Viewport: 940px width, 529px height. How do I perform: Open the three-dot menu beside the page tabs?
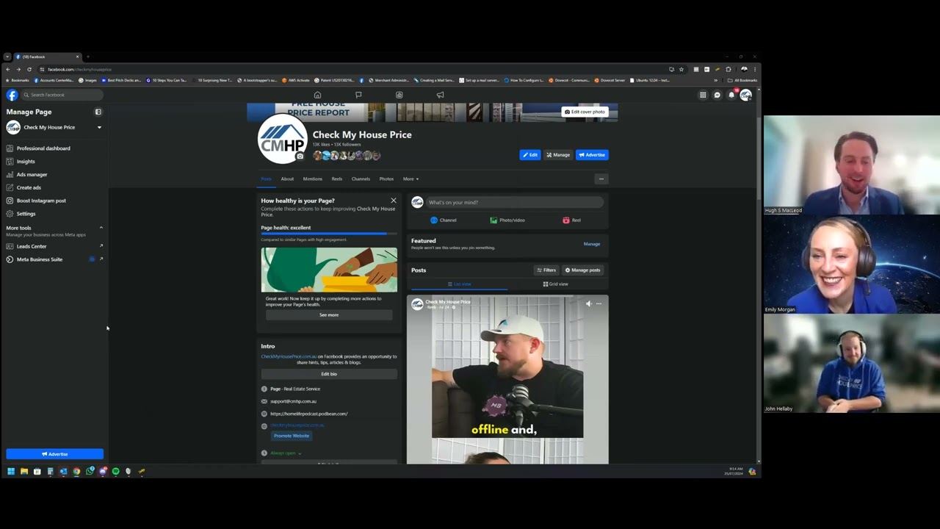pos(601,179)
